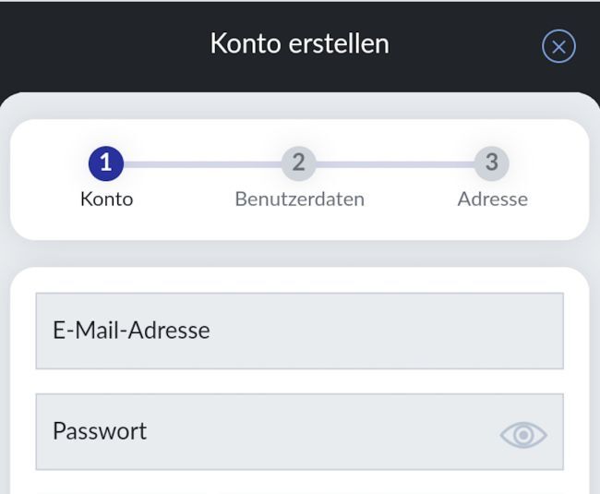Close the Konto erstellen dialog
This screenshot has width=600, height=494.
(x=558, y=45)
